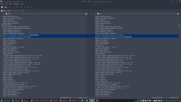Click the taskbar date and time
This screenshot has height=102, width=181.
tap(172, 101)
